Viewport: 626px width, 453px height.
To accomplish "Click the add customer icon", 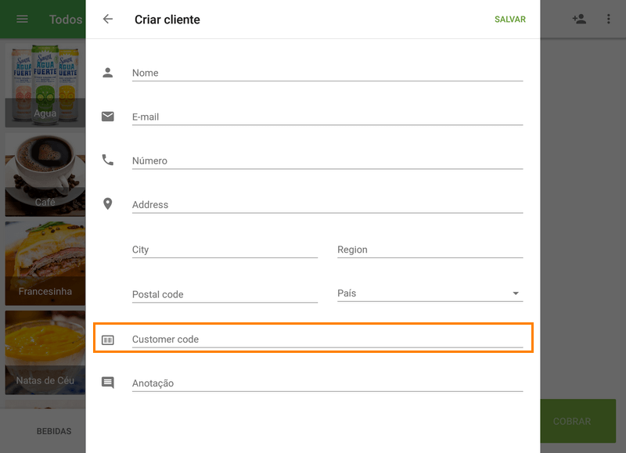I will 579,20.
